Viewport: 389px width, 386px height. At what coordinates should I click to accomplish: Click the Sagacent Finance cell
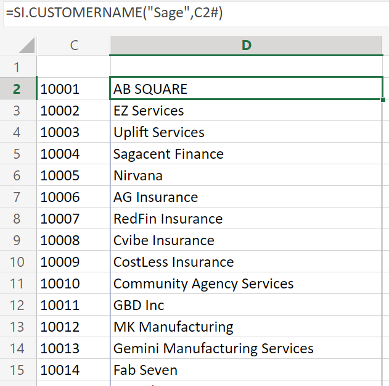[247, 154]
